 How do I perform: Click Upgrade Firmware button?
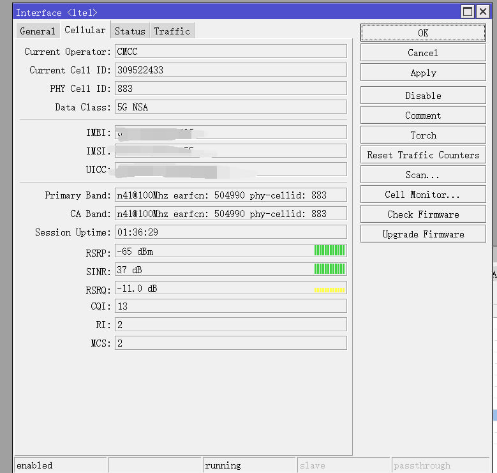click(422, 234)
